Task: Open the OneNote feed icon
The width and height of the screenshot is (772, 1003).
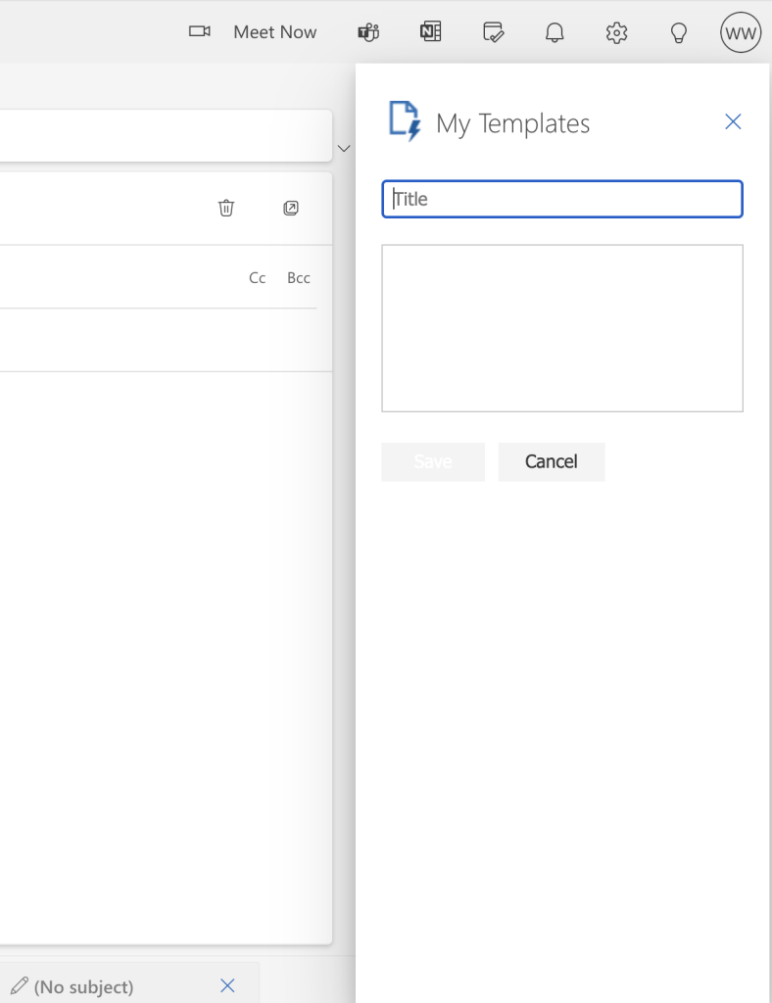Action: tap(430, 32)
